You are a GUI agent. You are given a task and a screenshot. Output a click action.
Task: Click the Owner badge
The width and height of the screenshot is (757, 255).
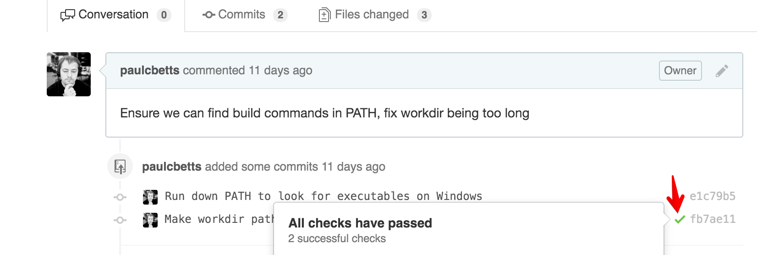coord(680,71)
